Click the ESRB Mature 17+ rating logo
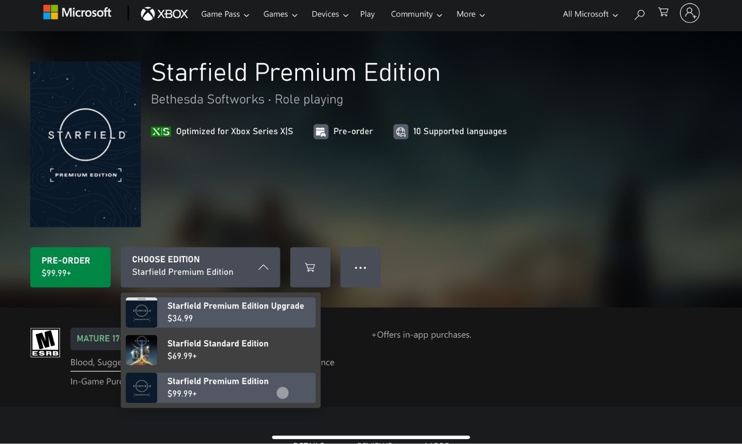This screenshot has height=444, width=742. [x=45, y=342]
